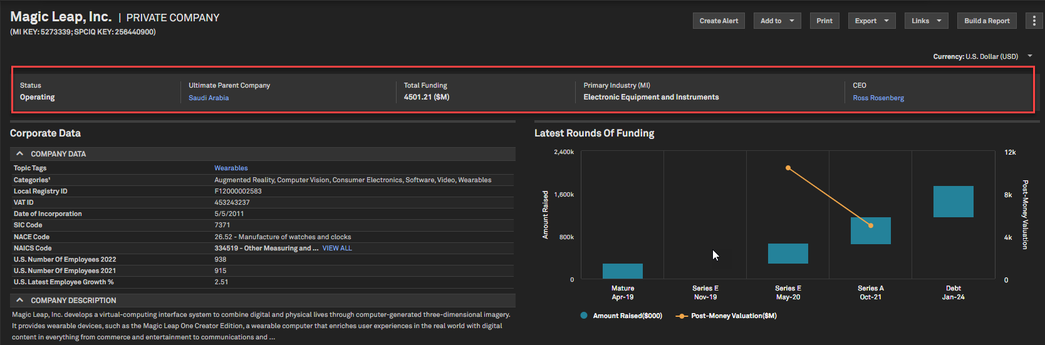The image size is (1045, 345).
Task: Collapse the COMPANY DATA section
Action: coord(20,154)
